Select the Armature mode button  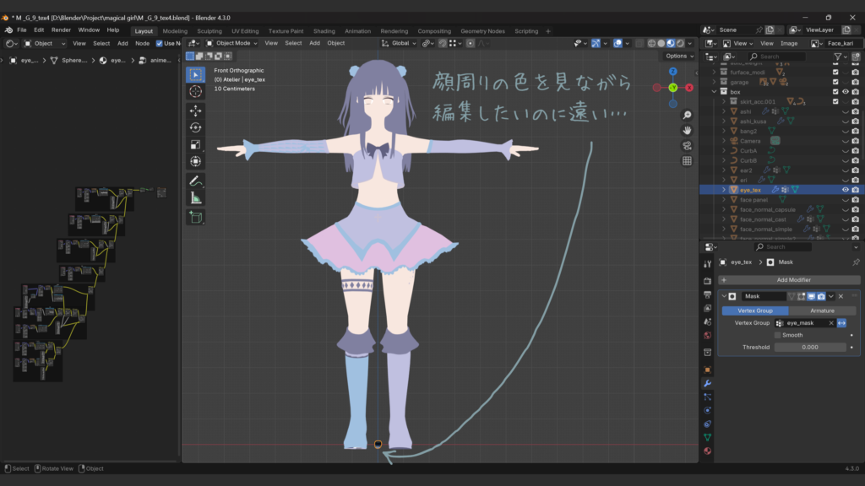pos(822,310)
